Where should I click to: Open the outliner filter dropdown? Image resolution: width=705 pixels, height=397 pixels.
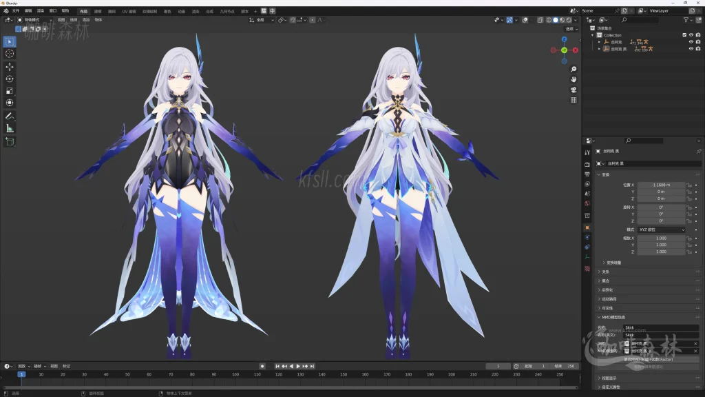[x=688, y=20]
